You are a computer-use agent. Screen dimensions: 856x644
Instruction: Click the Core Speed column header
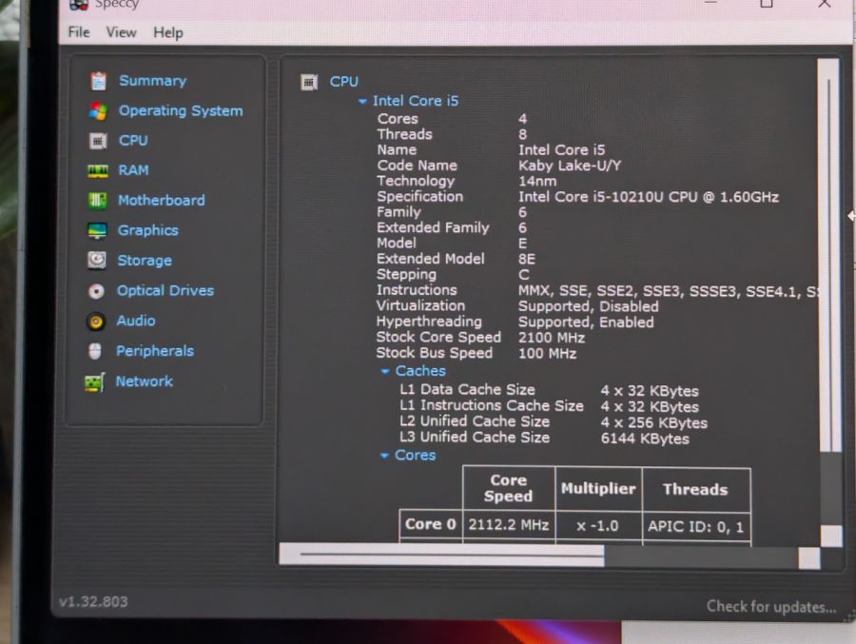[x=508, y=488]
